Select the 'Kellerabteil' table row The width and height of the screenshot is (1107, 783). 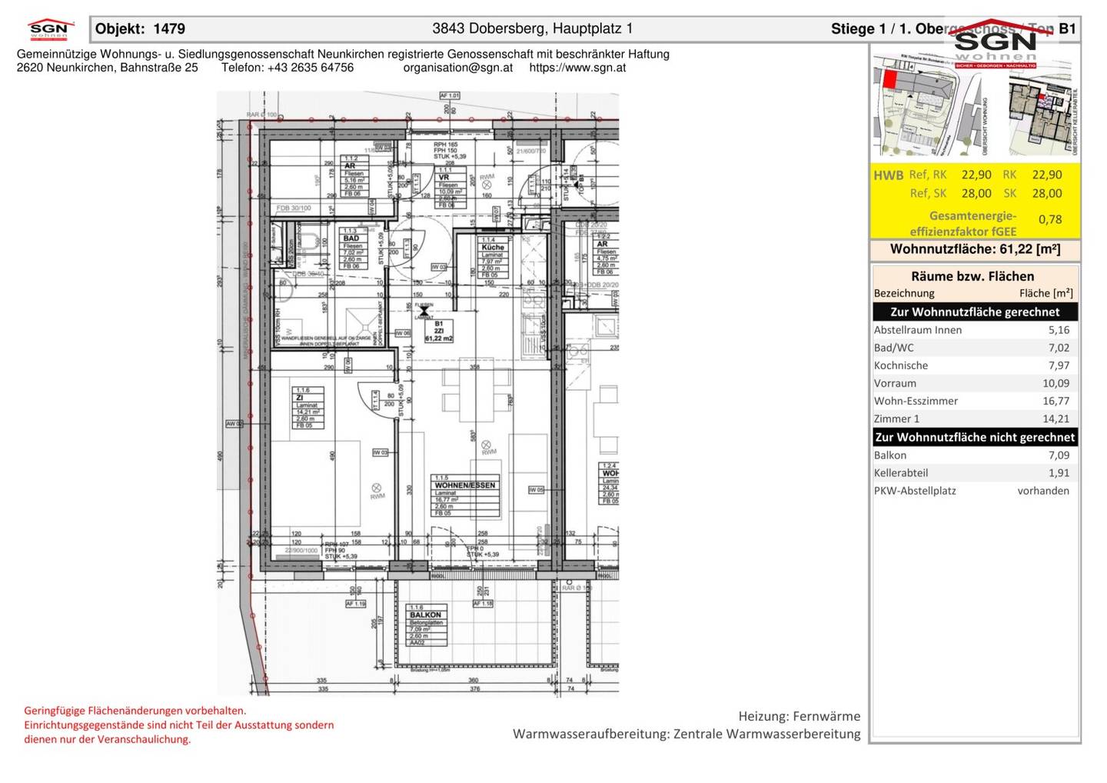click(975, 473)
